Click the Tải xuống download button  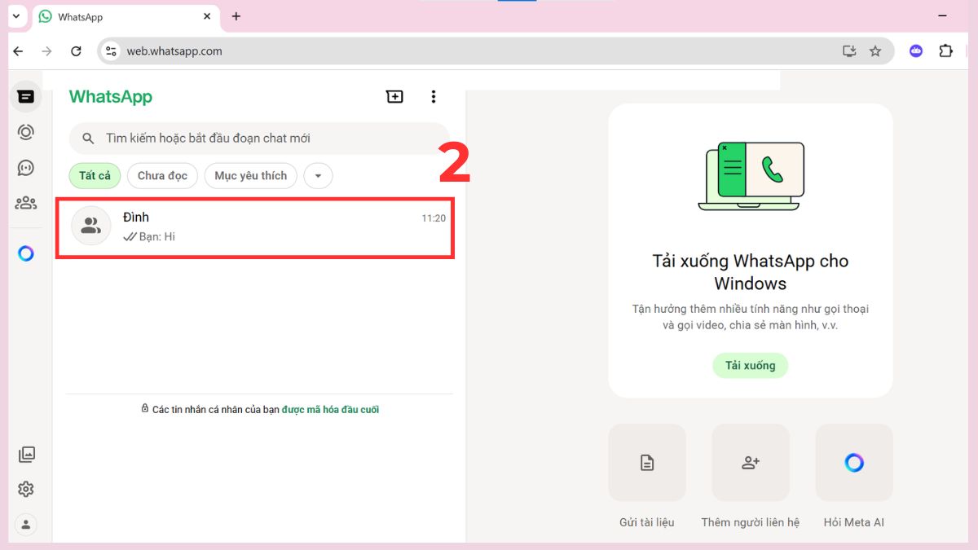750,365
